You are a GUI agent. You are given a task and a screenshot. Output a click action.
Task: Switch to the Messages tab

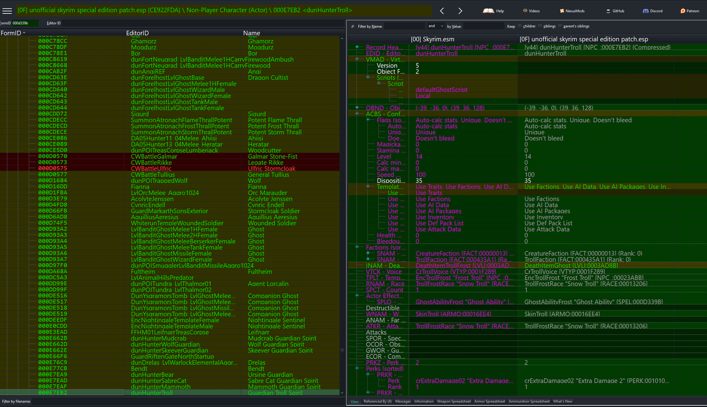[x=403, y=401]
